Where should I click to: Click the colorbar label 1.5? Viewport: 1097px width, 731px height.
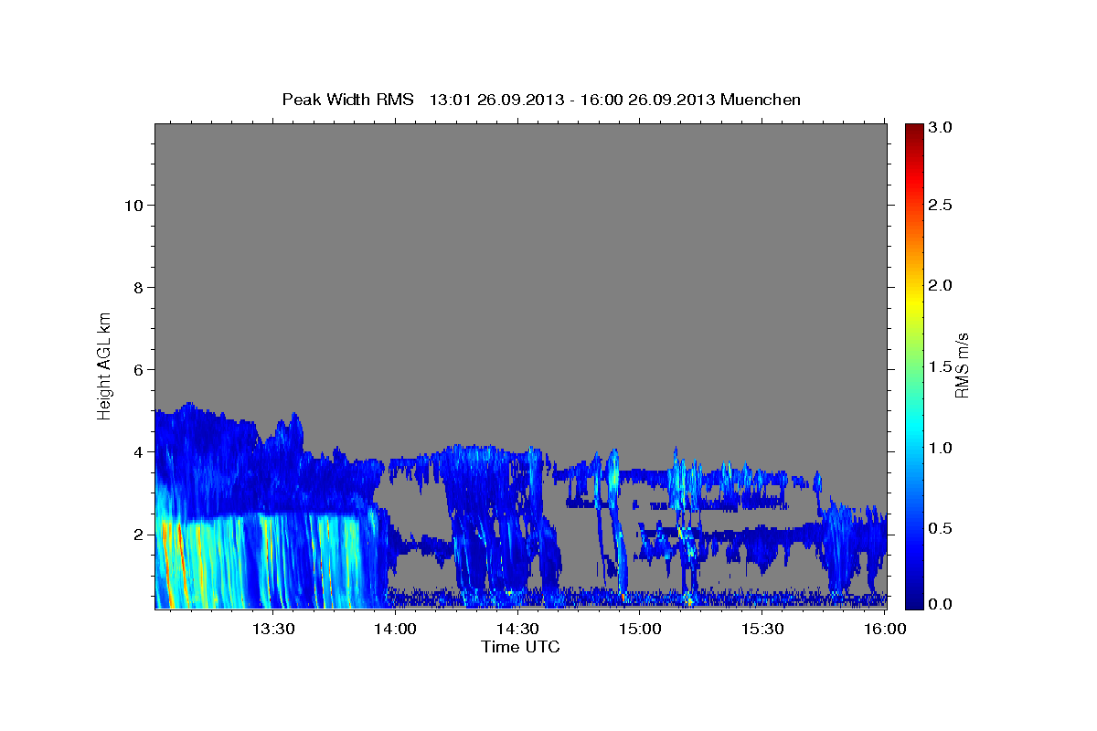point(941,366)
